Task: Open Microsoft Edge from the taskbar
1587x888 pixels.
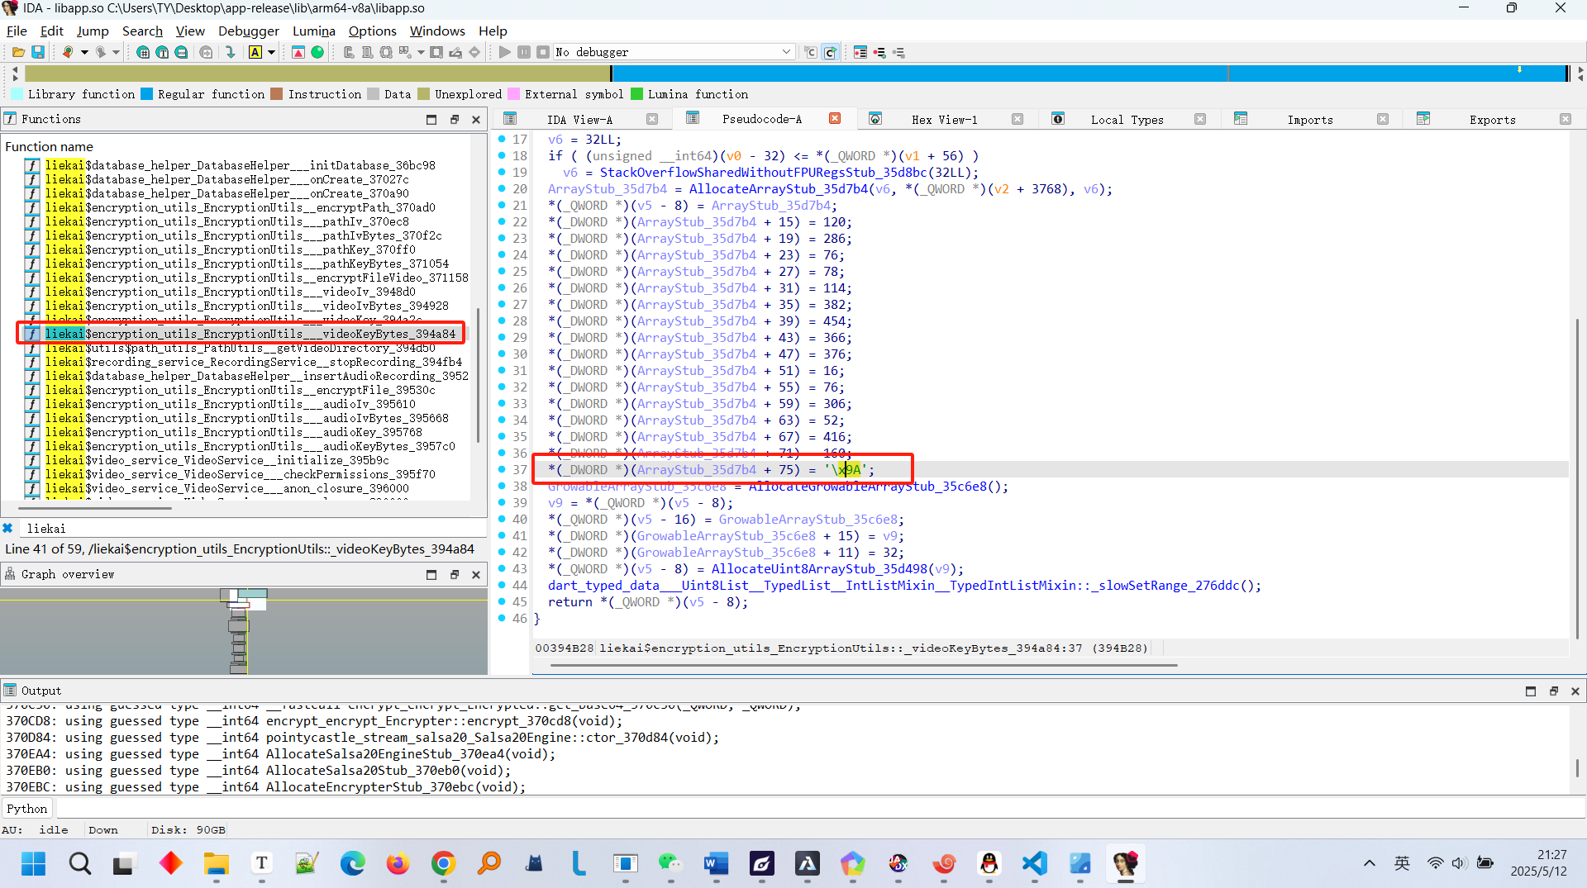Action: coord(353,863)
